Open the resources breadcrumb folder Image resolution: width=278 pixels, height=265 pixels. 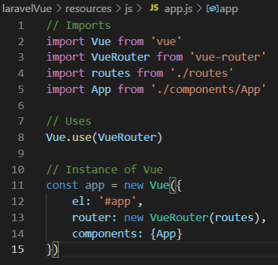(88, 9)
